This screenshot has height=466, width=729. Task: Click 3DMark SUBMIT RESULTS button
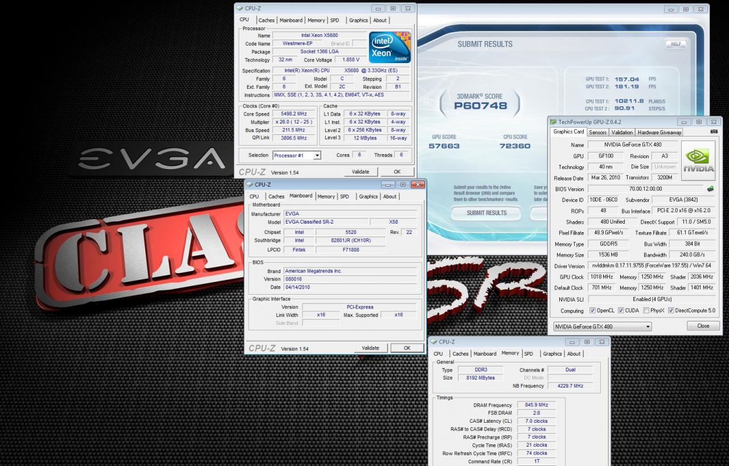[486, 213]
